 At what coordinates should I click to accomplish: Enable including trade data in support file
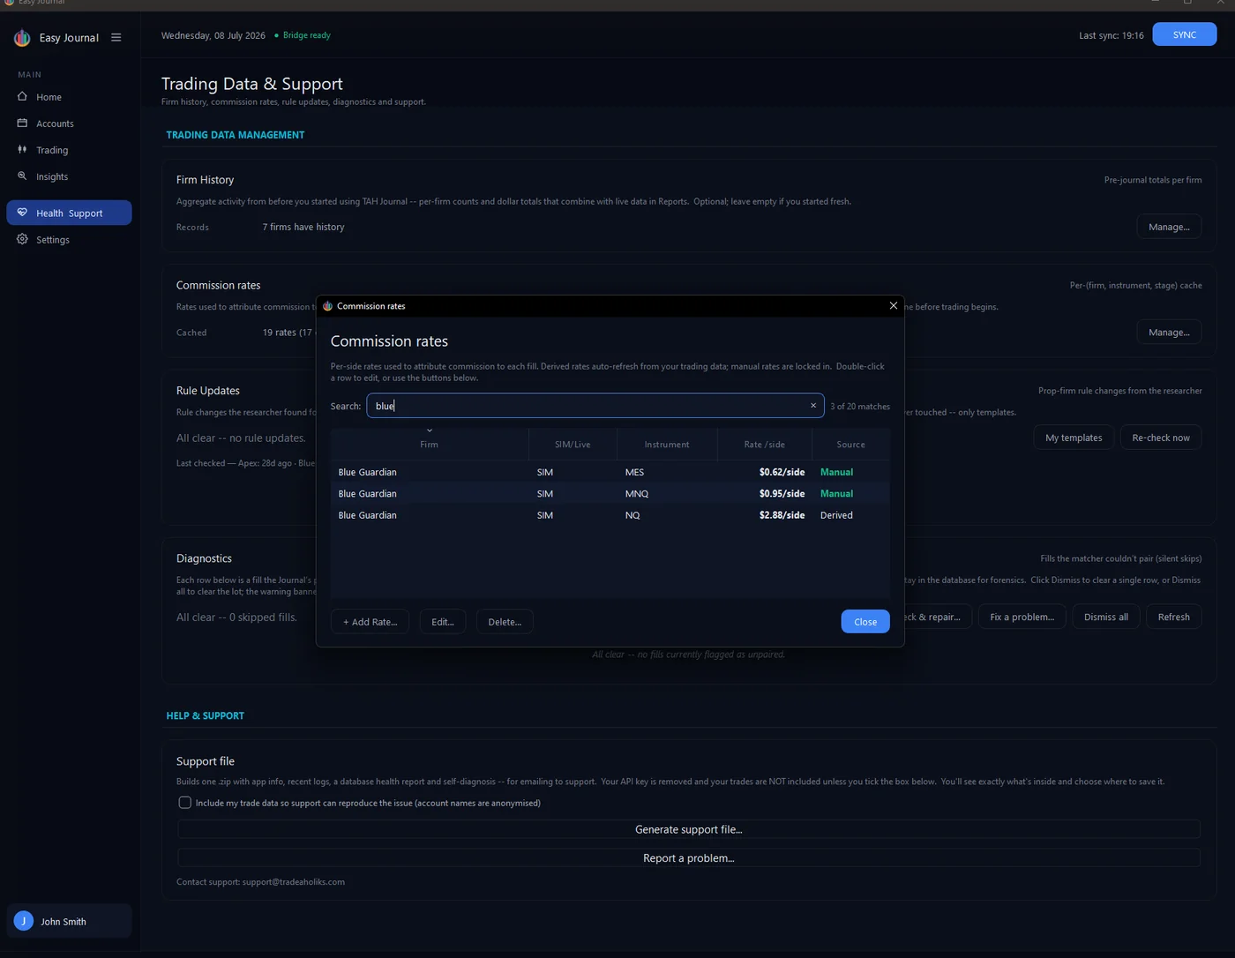[184, 803]
